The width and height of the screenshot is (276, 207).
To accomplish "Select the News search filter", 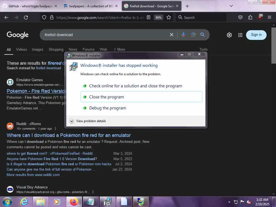I will tap(73, 50).
